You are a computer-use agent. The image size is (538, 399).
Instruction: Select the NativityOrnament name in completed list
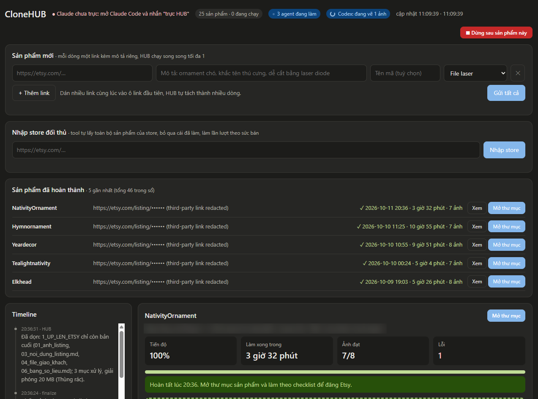point(34,208)
